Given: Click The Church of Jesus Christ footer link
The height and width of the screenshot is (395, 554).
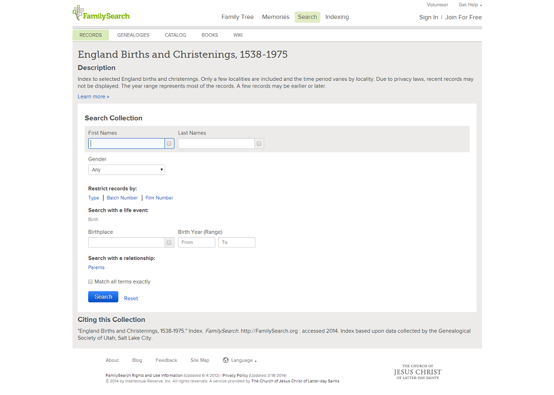Looking at the screenshot, I should pyautogui.click(x=295, y=381).
